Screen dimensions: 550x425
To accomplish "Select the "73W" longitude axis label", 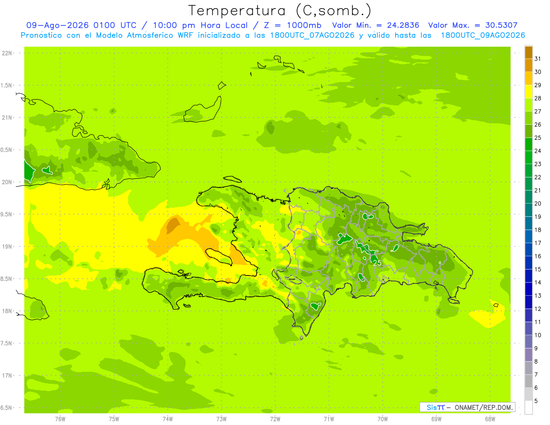I will tap(221, 419).
